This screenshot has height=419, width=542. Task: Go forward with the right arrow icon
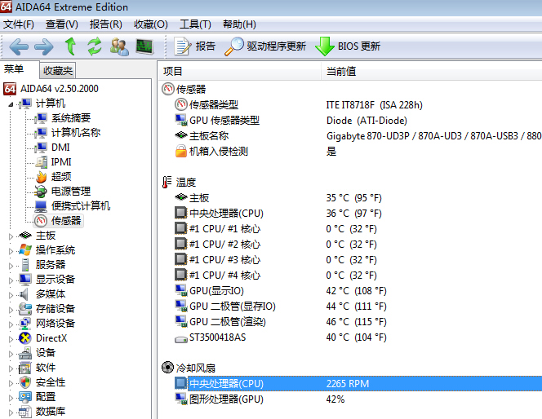44,46
